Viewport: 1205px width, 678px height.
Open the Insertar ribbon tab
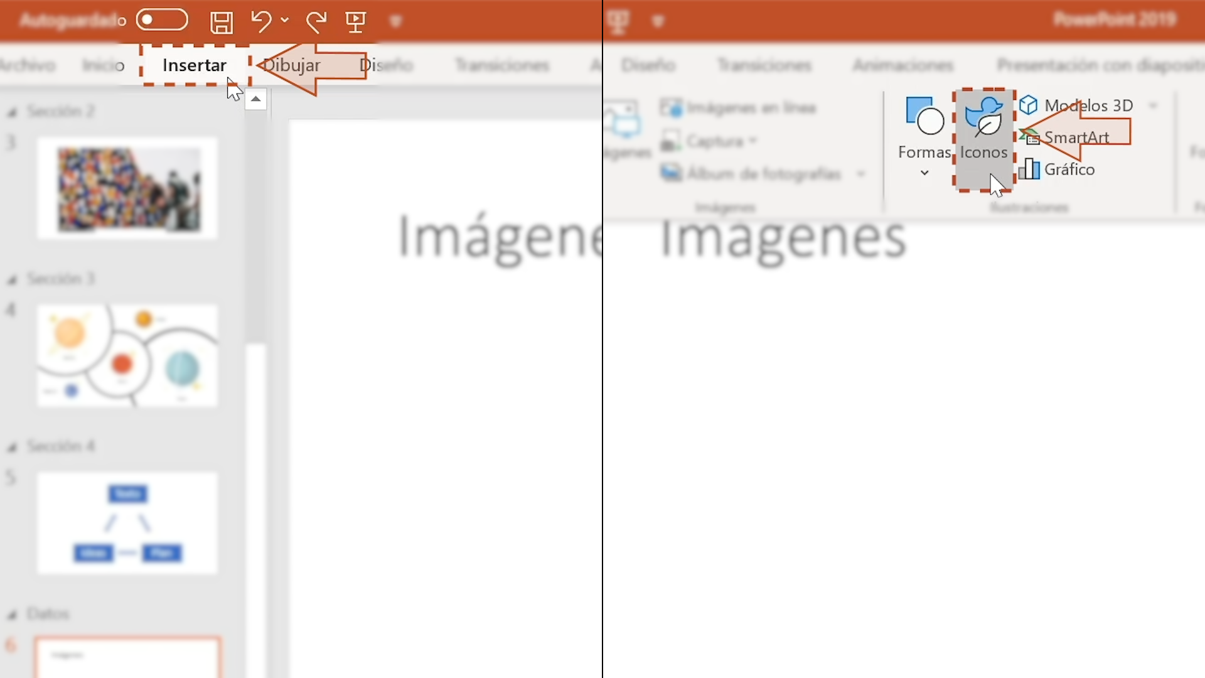[194, 65]
